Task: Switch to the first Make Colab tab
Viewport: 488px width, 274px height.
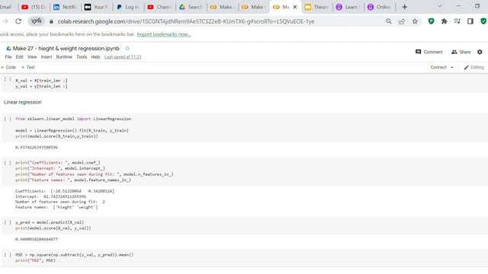Action: pyautogui.click(x=222, y=7)
